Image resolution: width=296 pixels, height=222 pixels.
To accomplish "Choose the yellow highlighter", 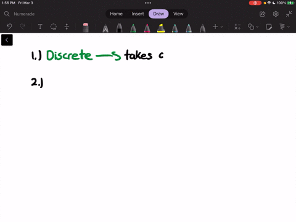I will 161,28.
